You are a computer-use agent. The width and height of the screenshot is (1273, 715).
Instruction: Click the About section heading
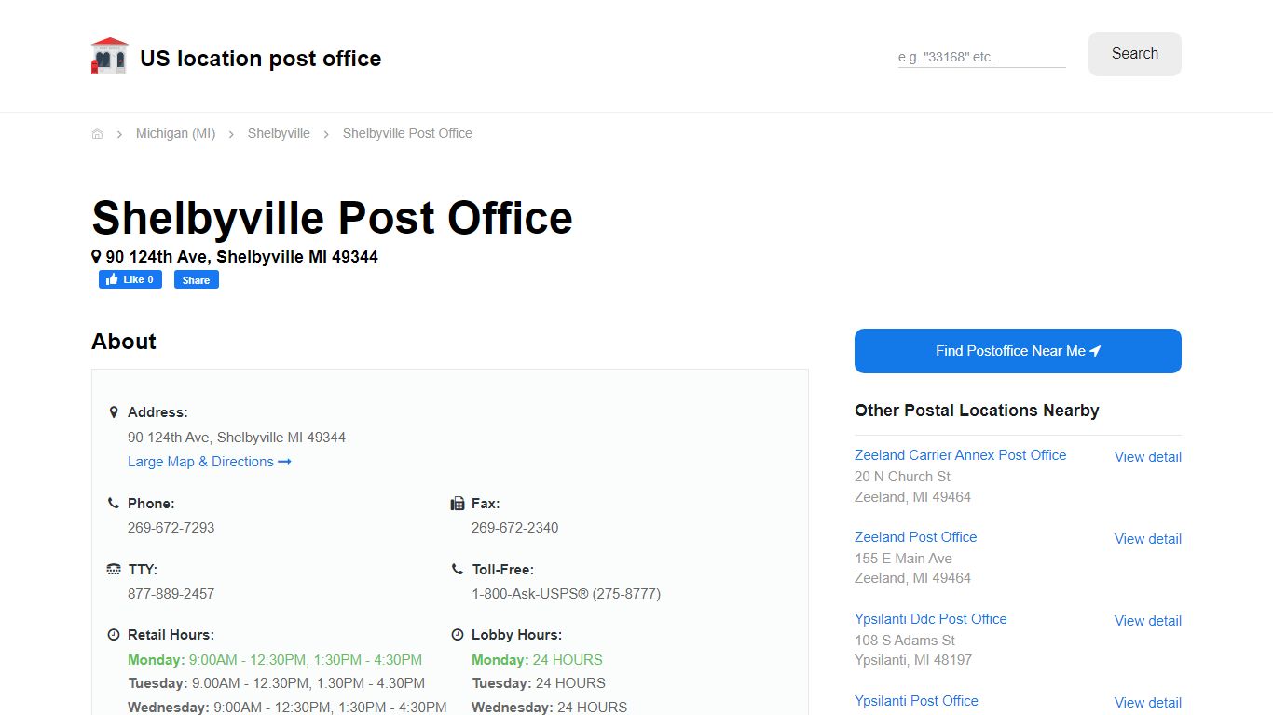pos(124,342)
